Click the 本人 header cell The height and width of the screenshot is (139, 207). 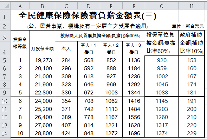(x=66, y=48)
